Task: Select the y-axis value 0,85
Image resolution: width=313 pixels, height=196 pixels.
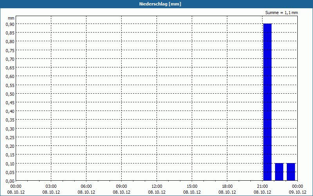Action: (10, 33)
